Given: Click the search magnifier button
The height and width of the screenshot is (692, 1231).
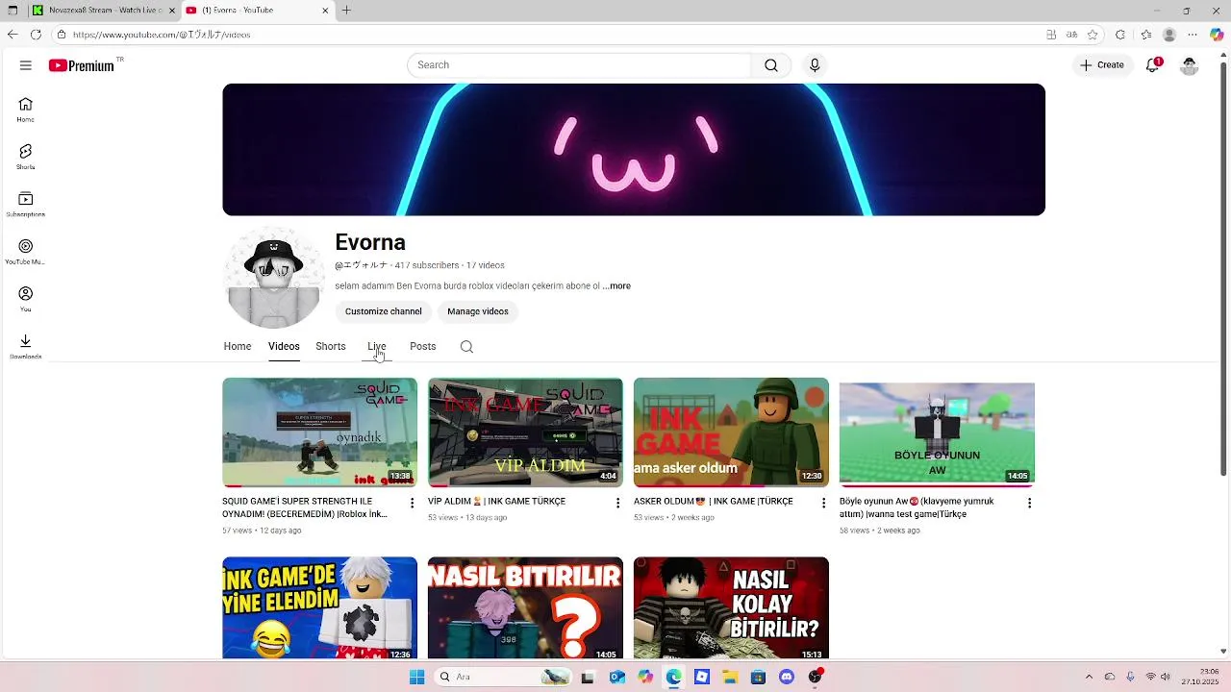Looking at the screenshot, I should (771, 65).
